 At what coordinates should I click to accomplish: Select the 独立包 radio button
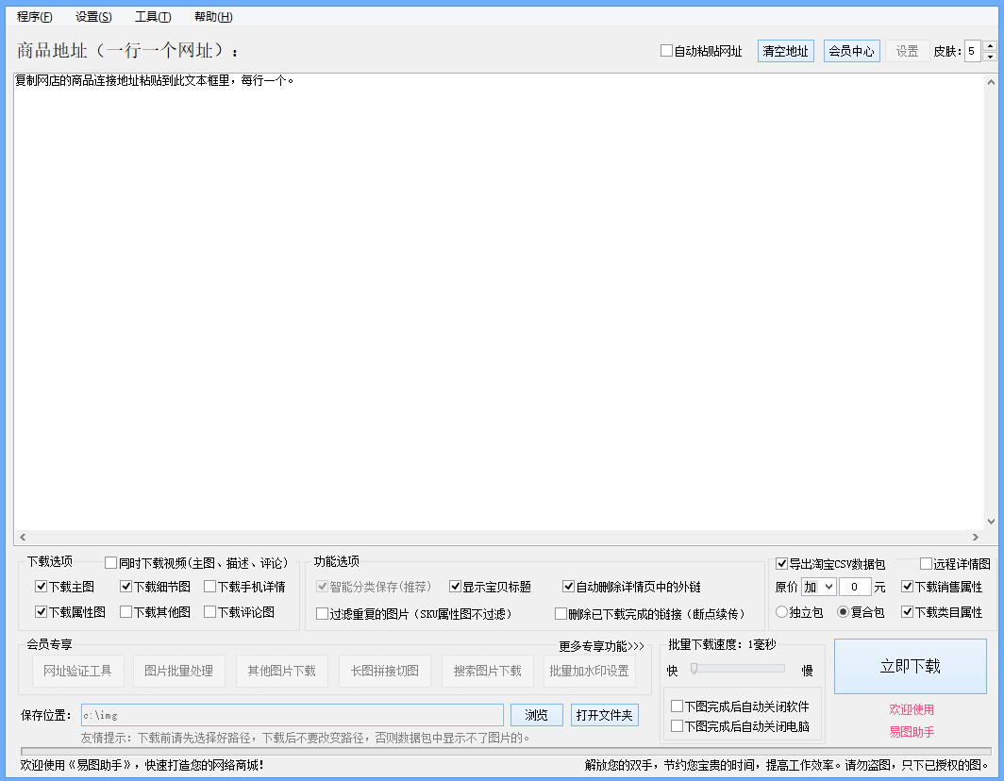(781, 612)
